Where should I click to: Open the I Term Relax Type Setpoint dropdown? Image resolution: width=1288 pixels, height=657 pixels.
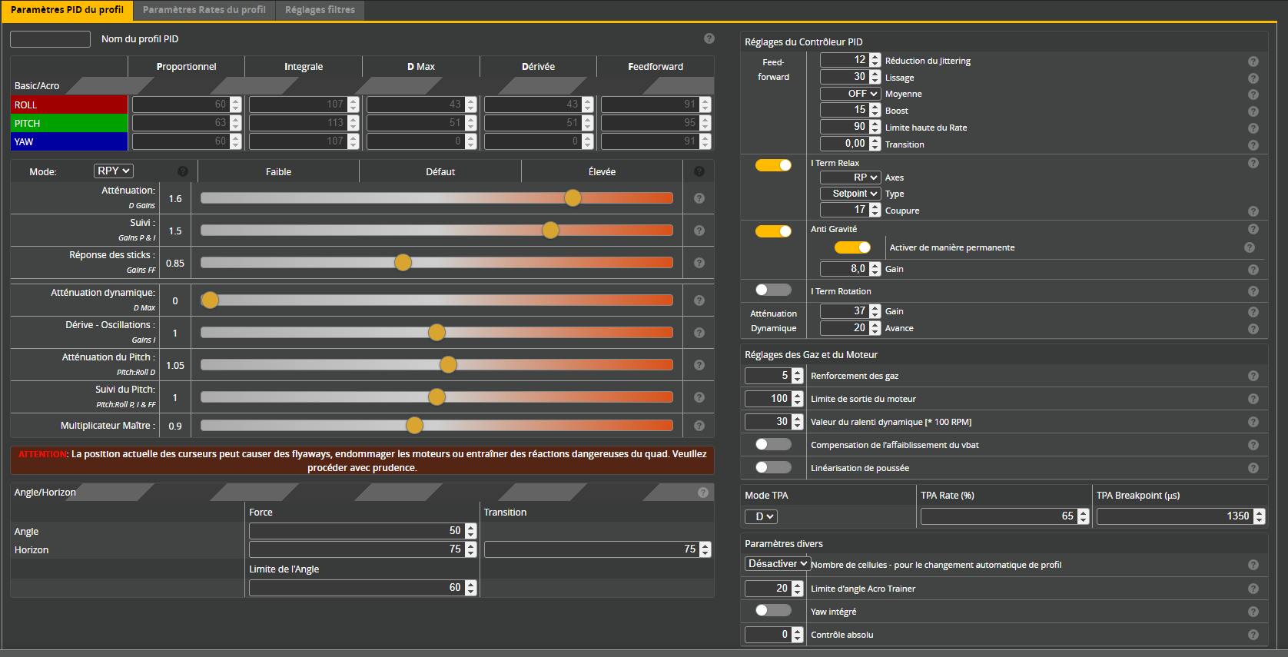click(850, 194)
